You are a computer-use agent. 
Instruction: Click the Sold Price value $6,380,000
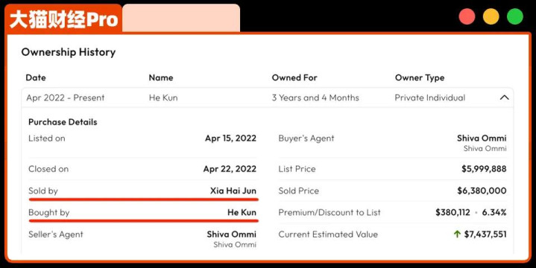482,191
